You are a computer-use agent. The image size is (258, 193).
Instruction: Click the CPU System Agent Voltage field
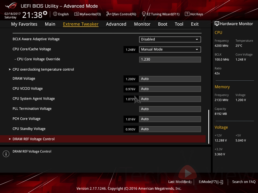click(170, 99)
